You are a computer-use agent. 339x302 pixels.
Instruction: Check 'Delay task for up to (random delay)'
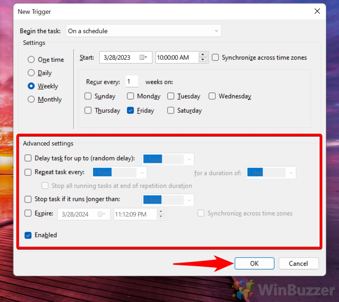click(28, 158)
